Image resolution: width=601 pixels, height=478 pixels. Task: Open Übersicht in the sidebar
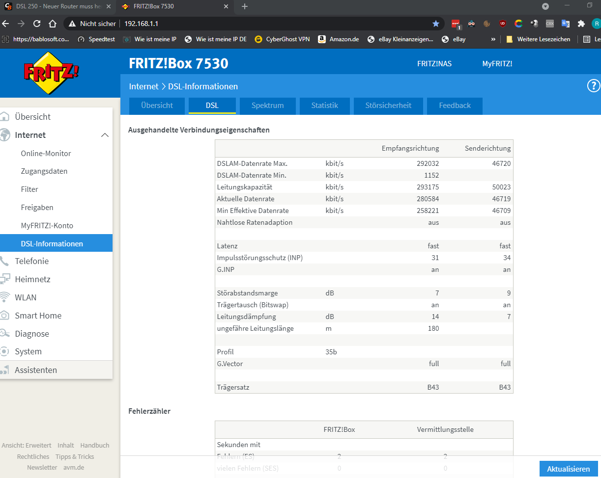tap(32, 117)
